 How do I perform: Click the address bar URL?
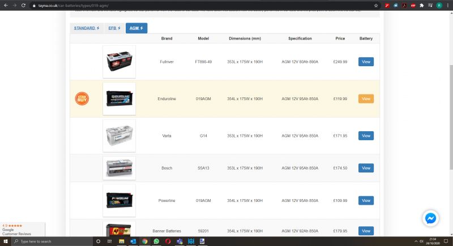coord(74,6)
